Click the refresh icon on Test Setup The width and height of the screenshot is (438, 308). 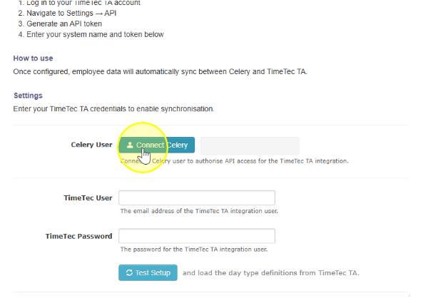(129, 272)
